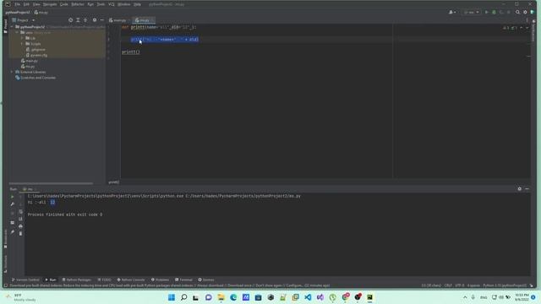Open the Services tool window
This screenshot has height=304, width=541.
(x=206, y=280)
